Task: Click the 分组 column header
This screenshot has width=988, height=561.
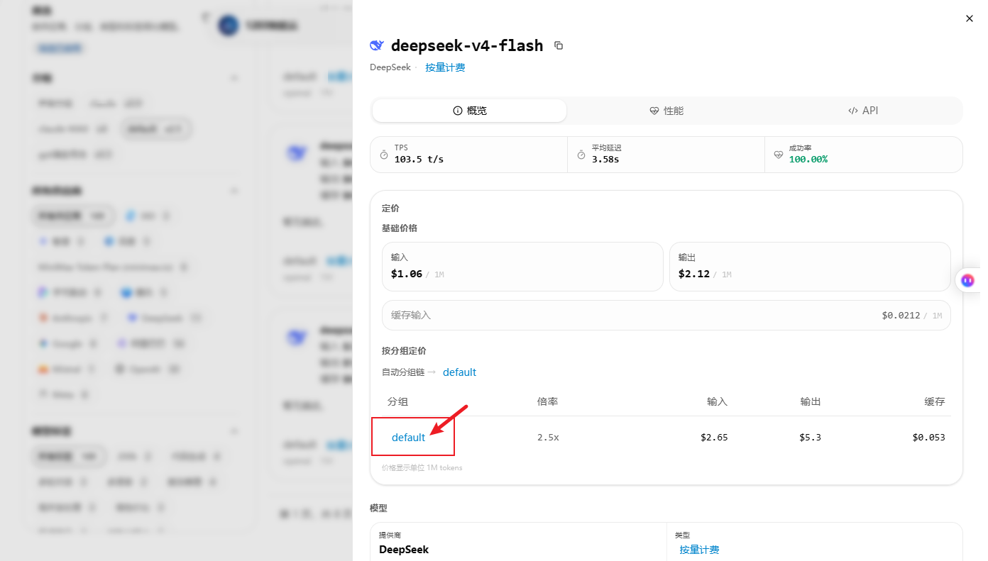Action: point(397,401)
